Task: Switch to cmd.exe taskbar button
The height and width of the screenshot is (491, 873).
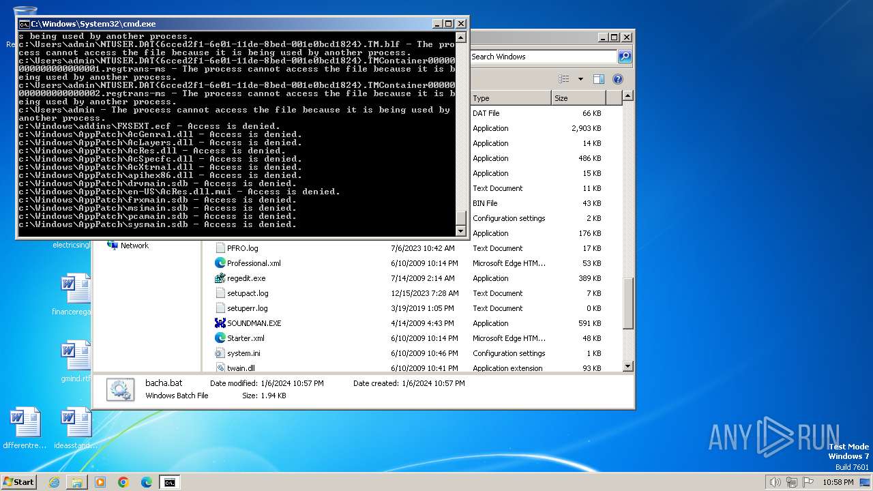Action: (170, 482)
